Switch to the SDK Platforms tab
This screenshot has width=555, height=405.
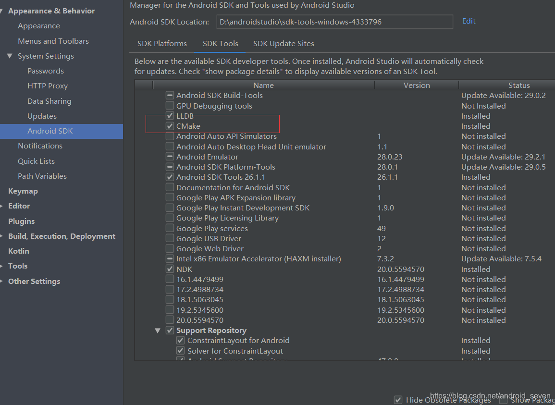point(162,44)
